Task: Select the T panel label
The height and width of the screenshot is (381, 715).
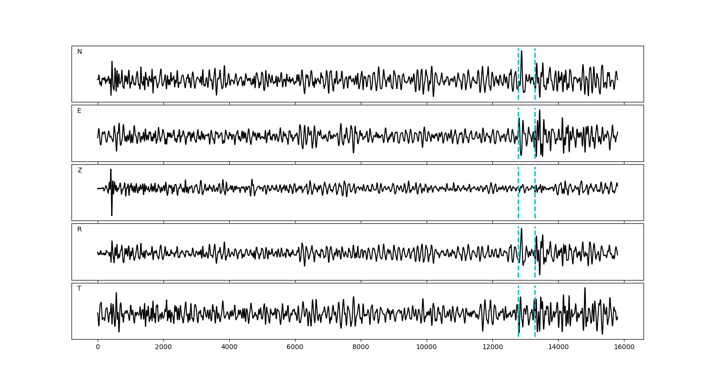Action: coord(79,289)
